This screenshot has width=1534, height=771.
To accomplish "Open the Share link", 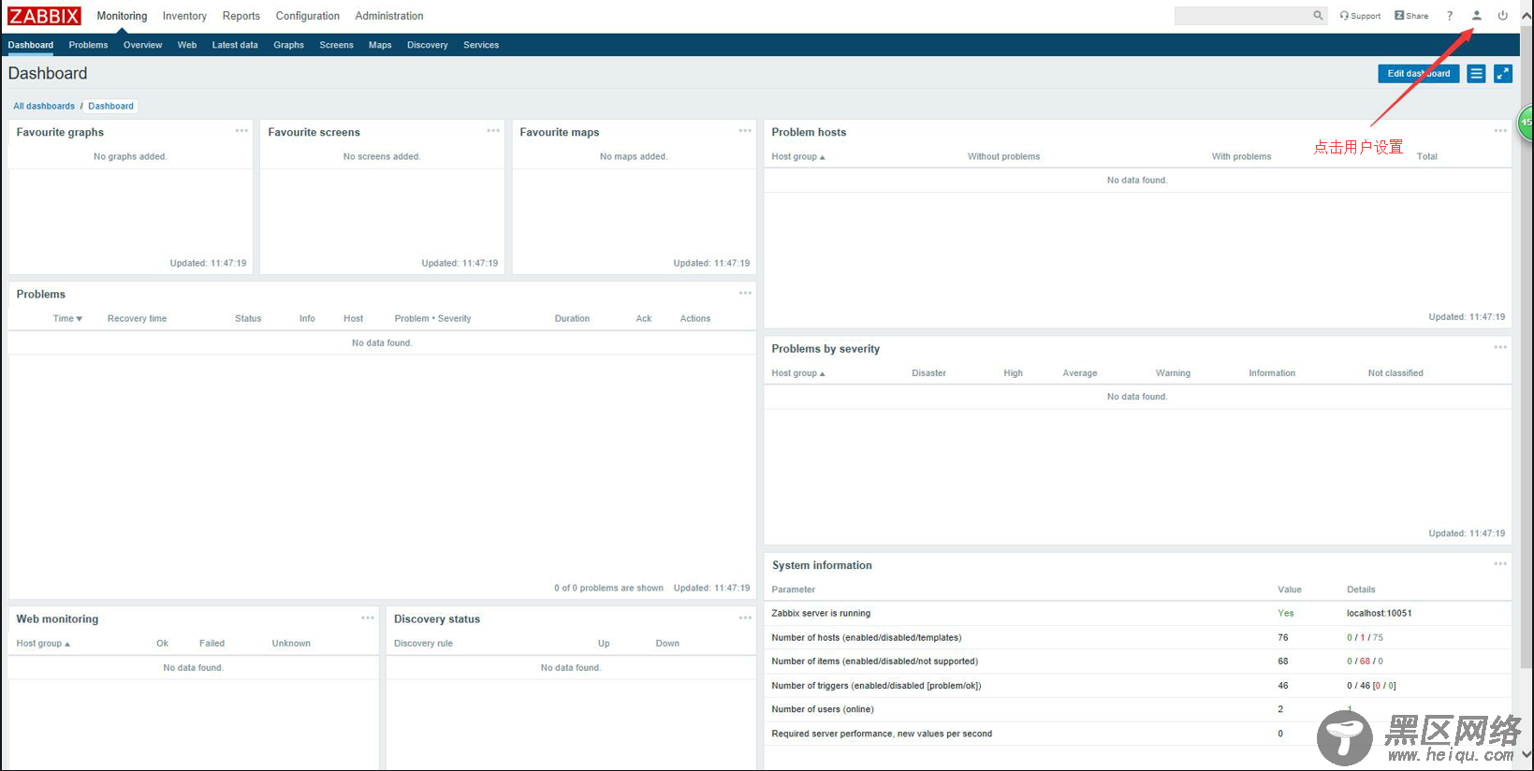I will pos(1411,16).
